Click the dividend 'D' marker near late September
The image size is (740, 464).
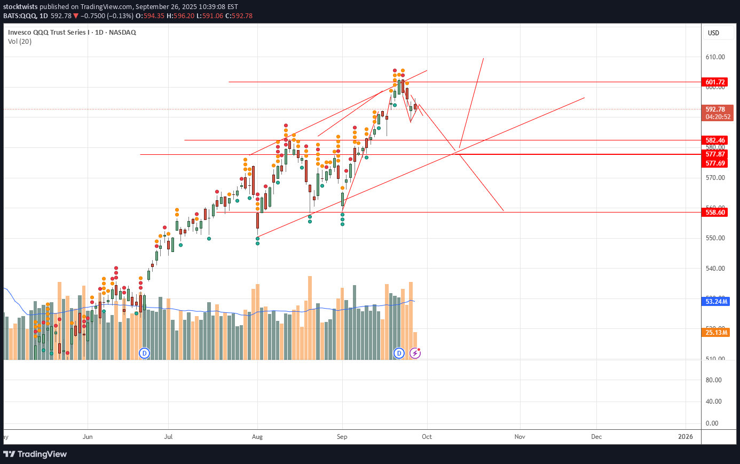[399, 353]
